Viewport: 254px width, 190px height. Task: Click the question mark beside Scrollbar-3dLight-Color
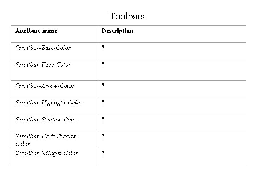coord(103,153)
